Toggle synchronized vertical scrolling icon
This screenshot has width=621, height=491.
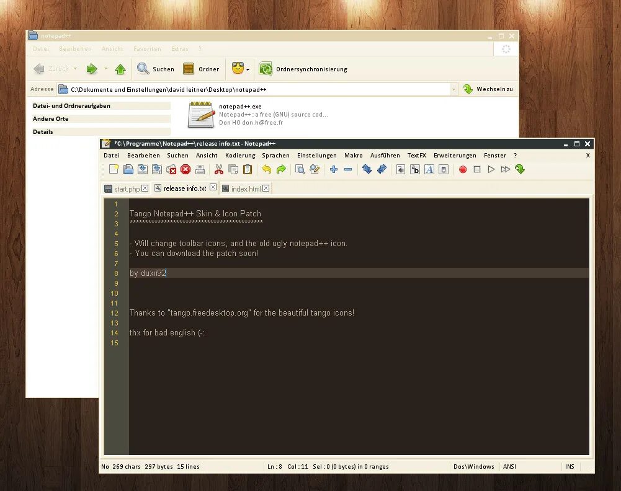[367, 169]
